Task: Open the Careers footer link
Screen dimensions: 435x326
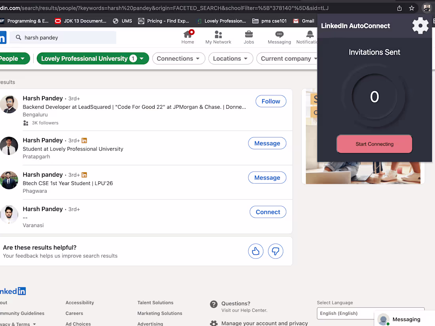Action: click(74, 313)
